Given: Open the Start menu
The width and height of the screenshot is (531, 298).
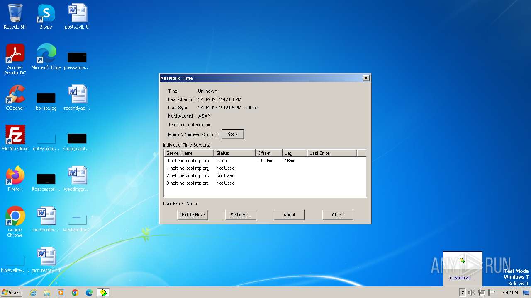Looking at the screenshot, I should tap(12, 293).
